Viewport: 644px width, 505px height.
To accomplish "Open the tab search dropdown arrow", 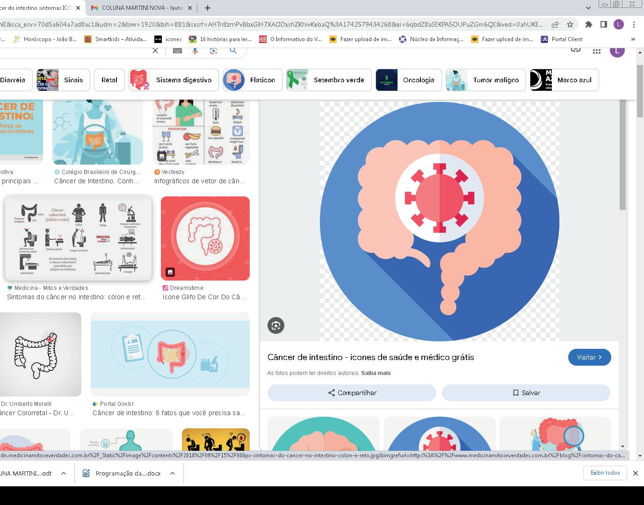I will click(588, 8).
